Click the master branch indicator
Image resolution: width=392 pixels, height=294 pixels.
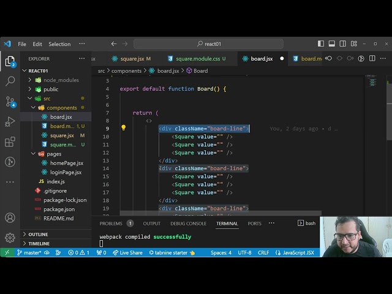click(x=29, y=252)
